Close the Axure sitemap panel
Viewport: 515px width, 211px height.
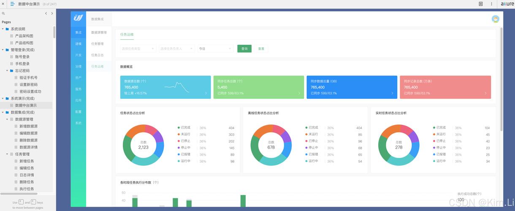coord(3,4)
